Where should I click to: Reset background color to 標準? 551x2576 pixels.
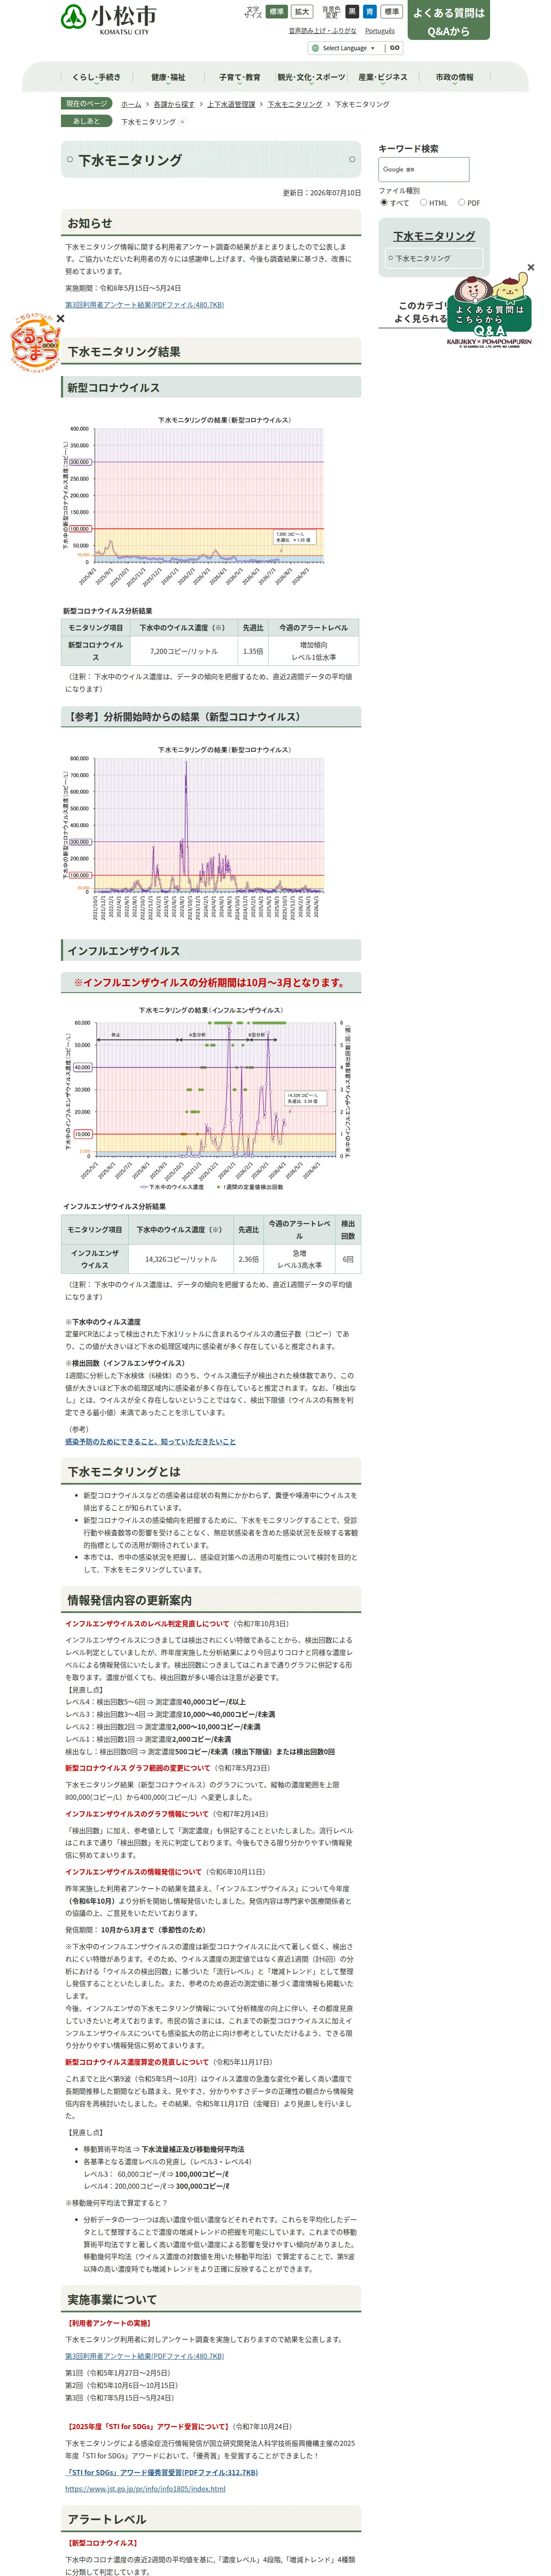pos(391,12)
